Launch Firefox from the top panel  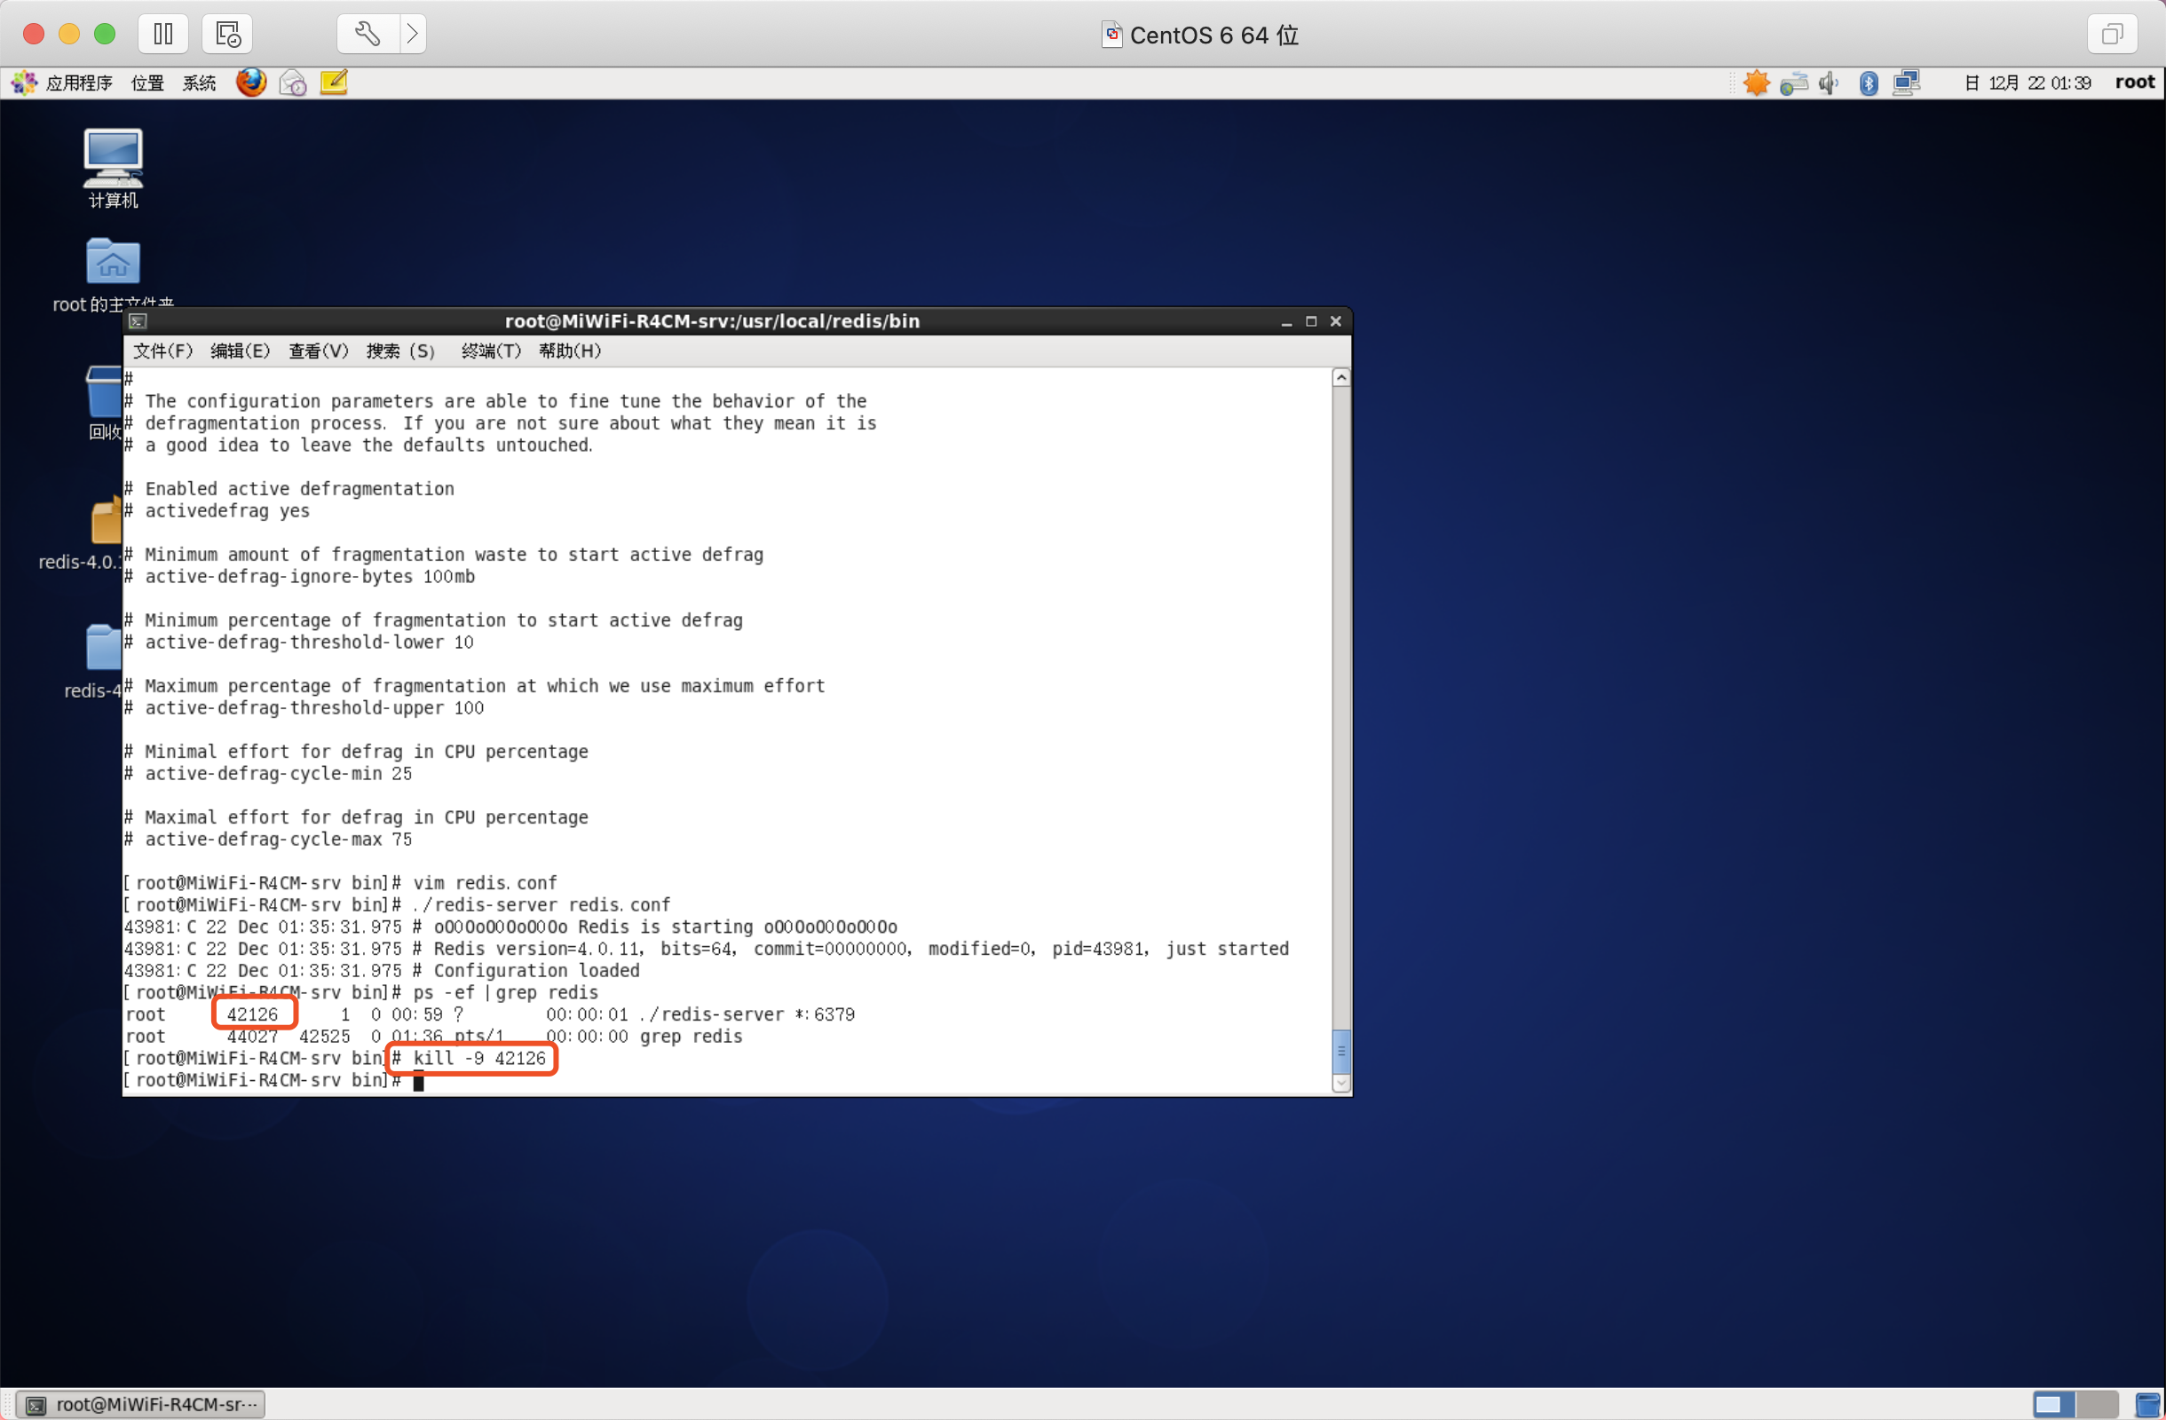coord(251,83)
